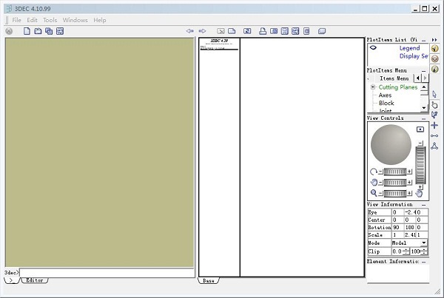The image size is (444, 298).
Task: Click the left arrow navigation icon
Action: tap(190, 31)
